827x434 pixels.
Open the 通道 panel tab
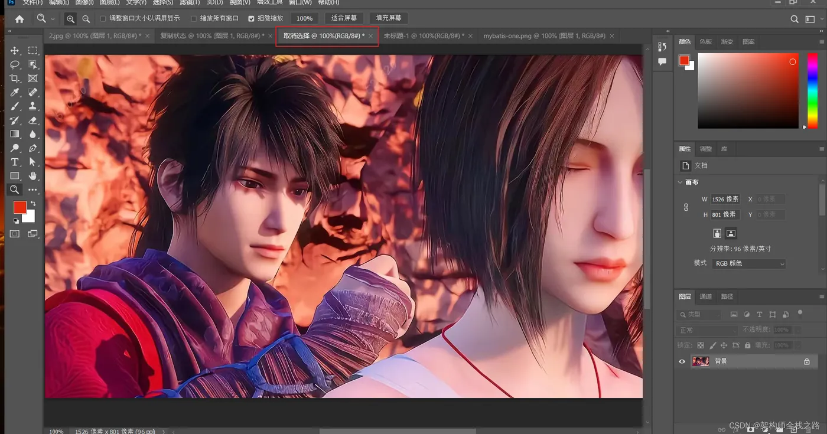click(x=706, y=296)
